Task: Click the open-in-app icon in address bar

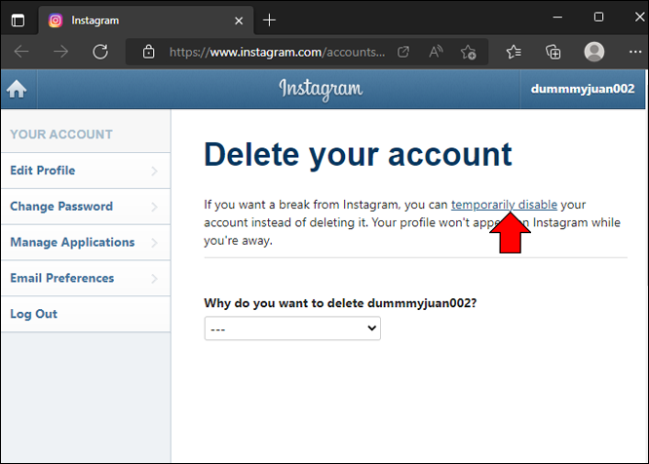Action: (x=403, y=53)
